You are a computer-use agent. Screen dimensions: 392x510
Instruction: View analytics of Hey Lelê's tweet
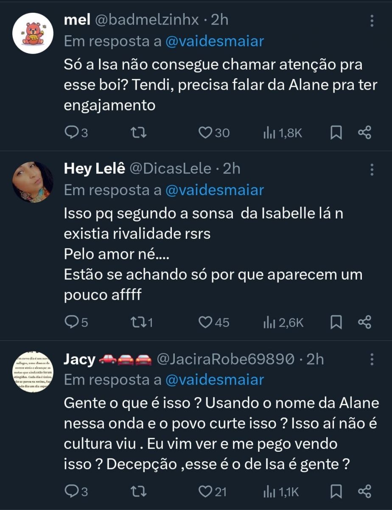(283, 323)
